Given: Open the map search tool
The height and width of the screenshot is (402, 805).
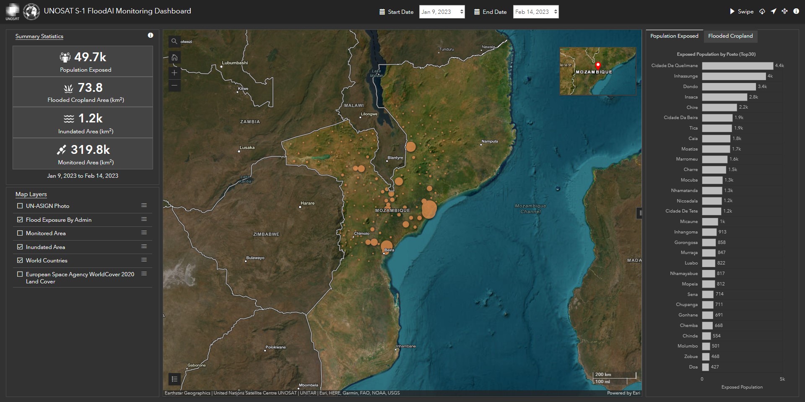Looking at the screenshot, I should point(174,41).
